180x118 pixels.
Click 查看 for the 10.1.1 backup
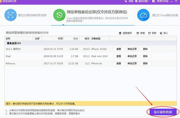(119, 49)
